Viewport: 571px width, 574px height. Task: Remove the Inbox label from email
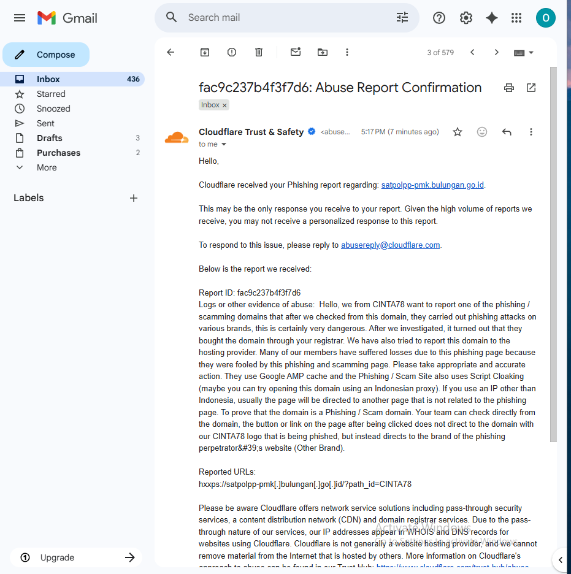pyautogui.click(x=224, y=105)
